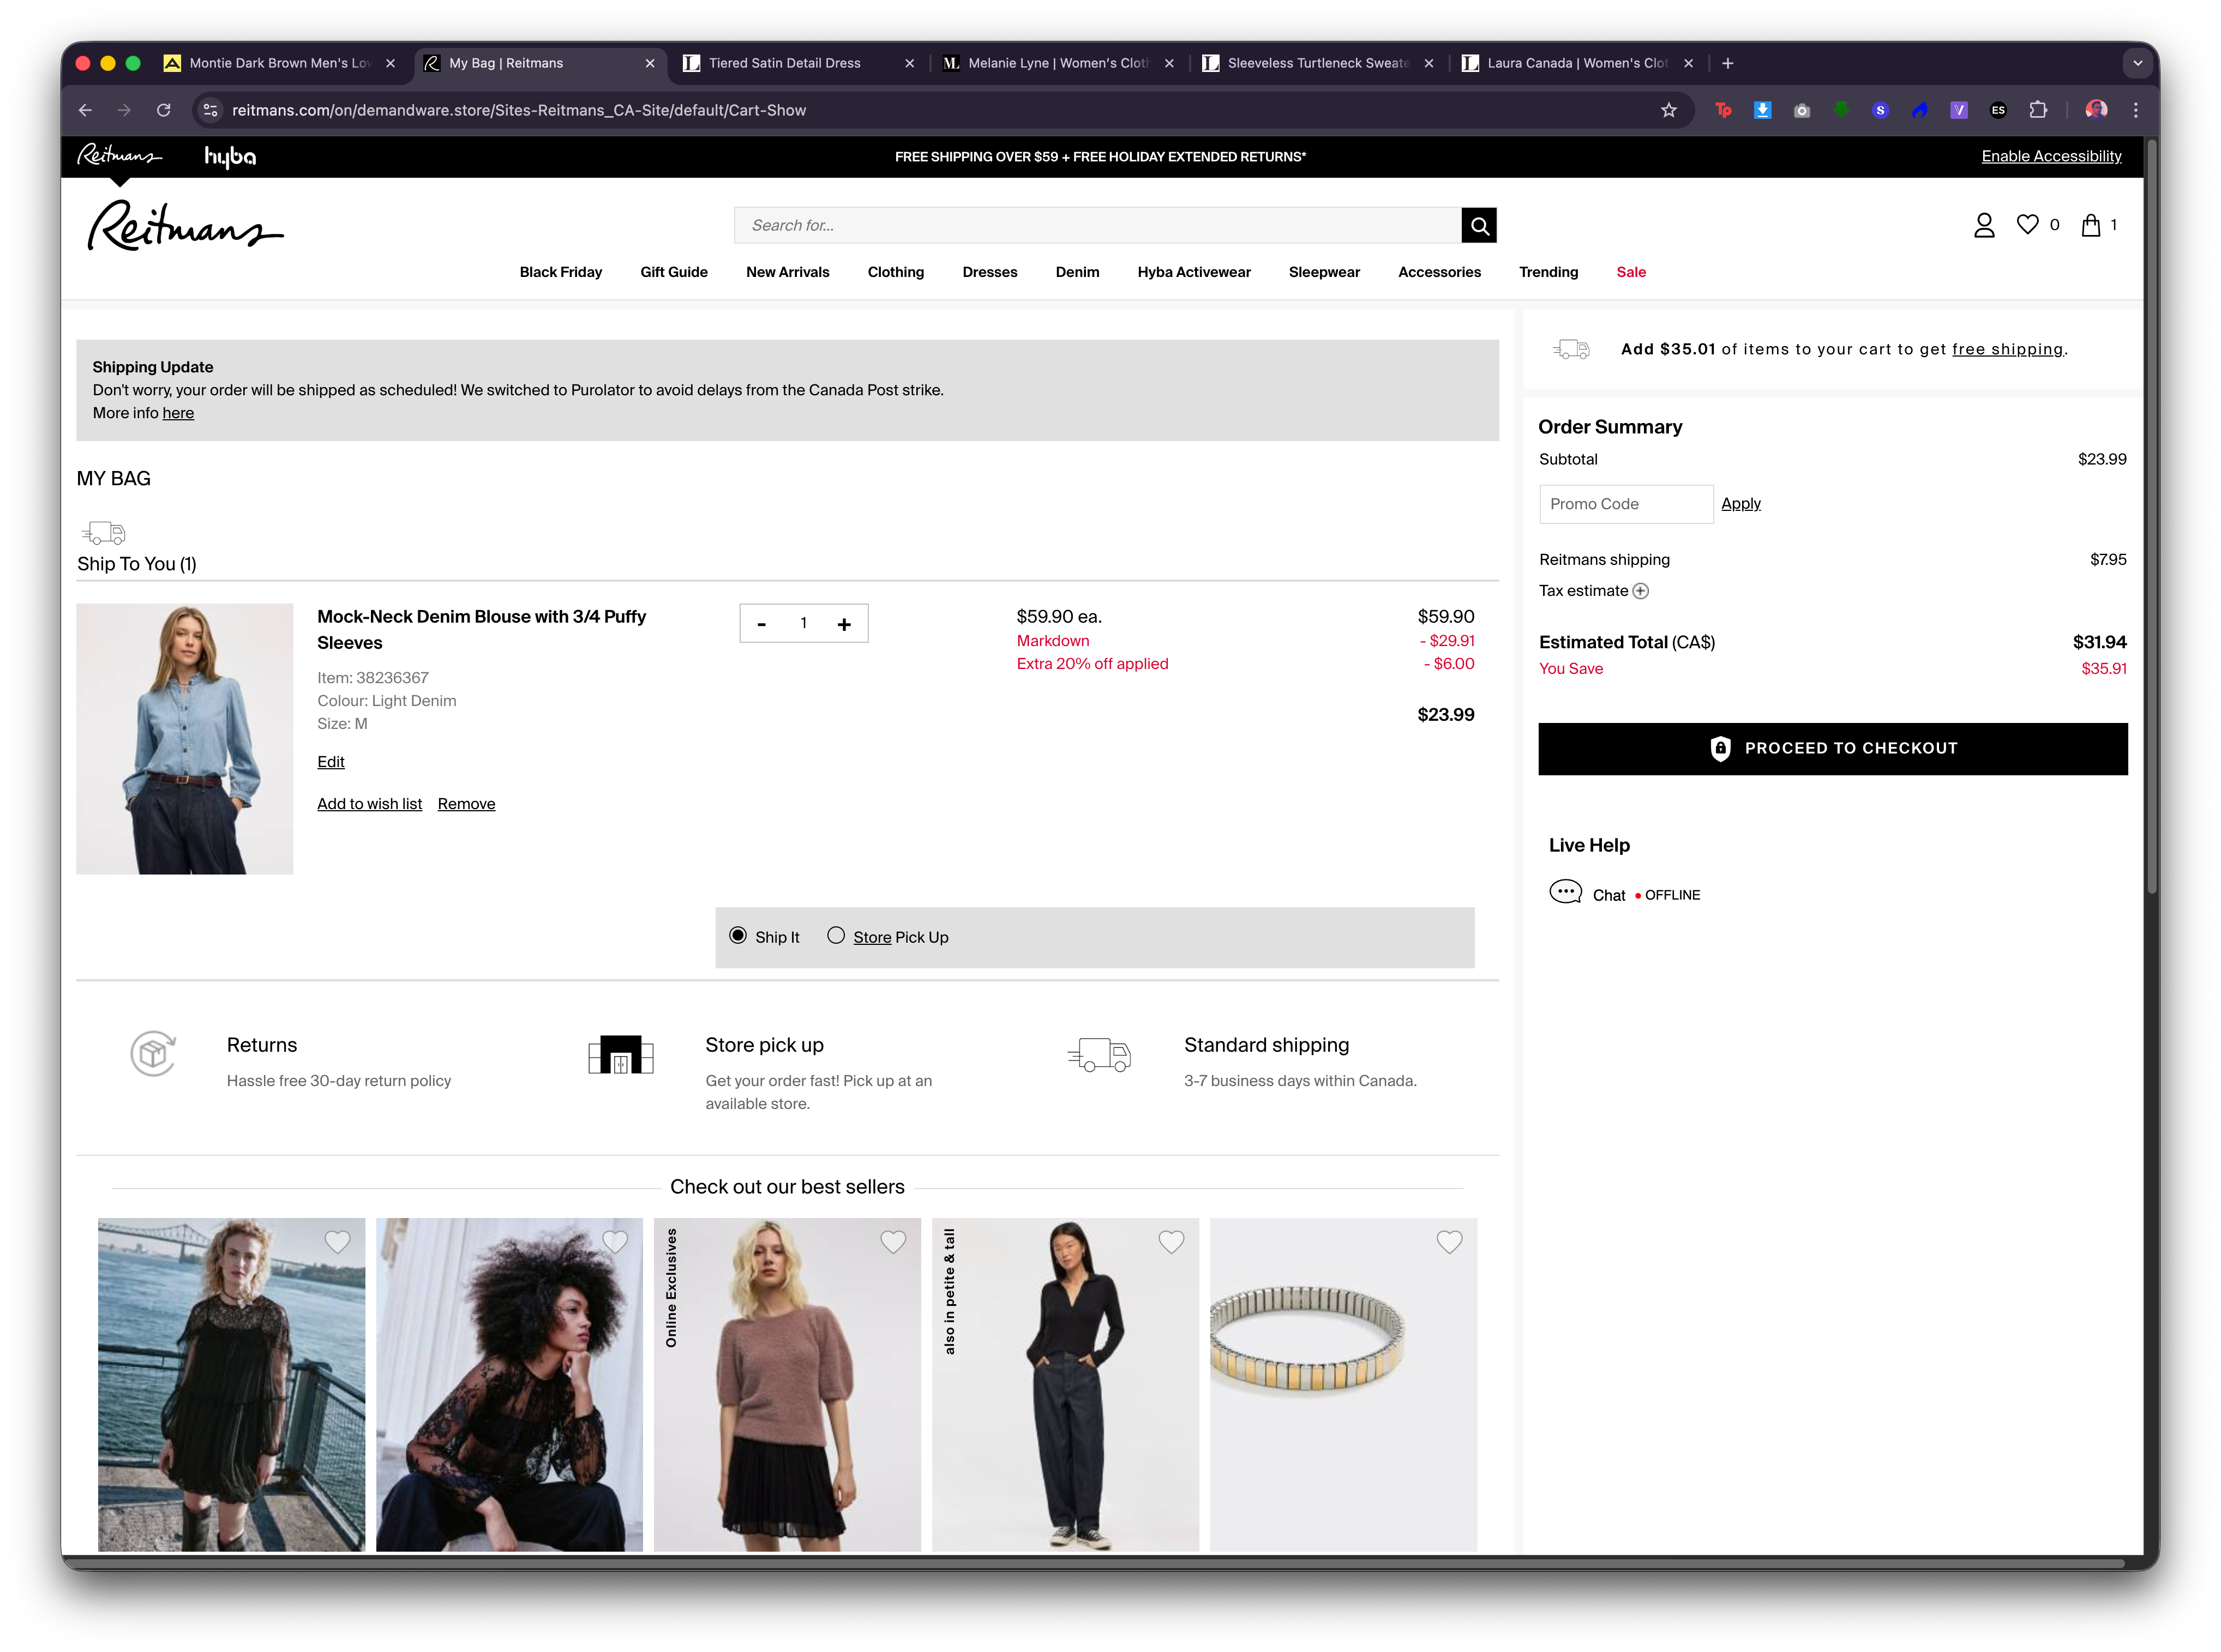Viewport: 2221px width, 1652px height.
Task: Select the Store Pick Up radio option
Action: (836, 936)
